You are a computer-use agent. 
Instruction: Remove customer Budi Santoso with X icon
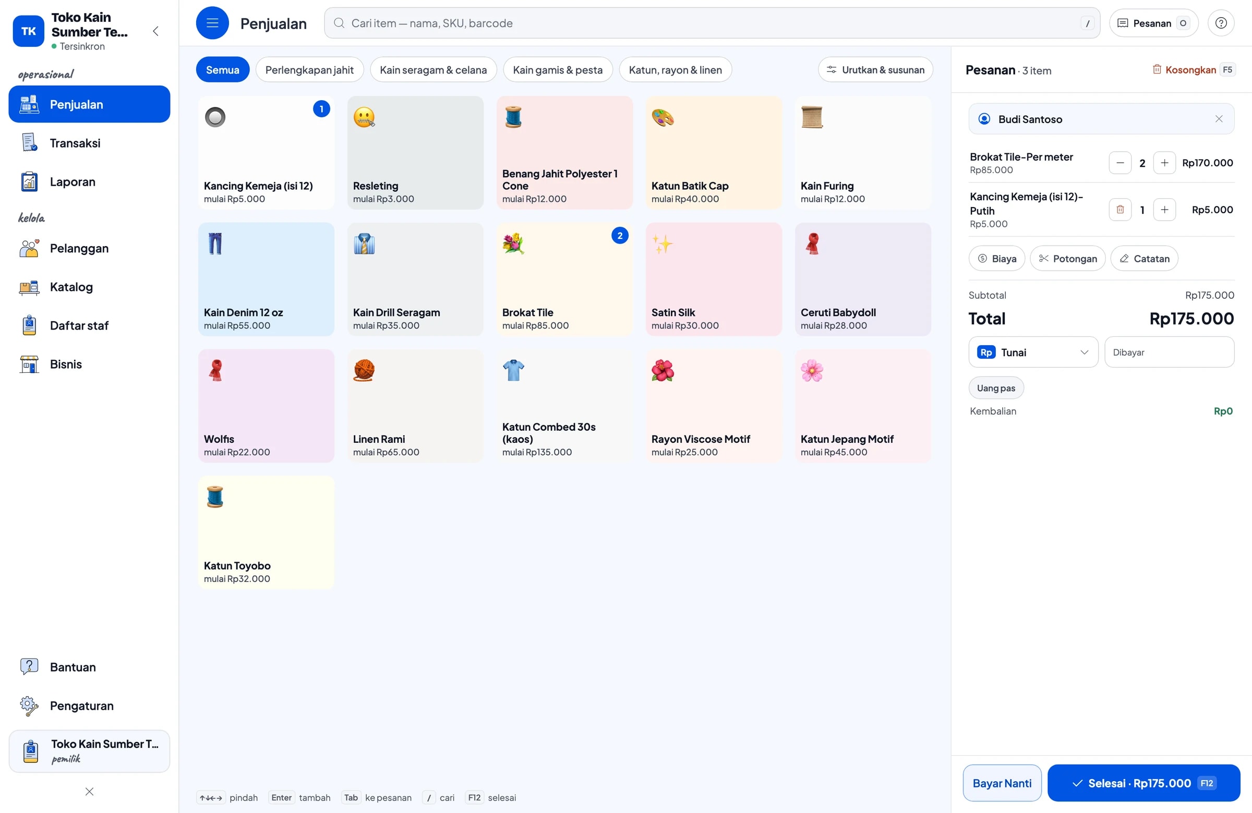click(x=1218, y=119)
